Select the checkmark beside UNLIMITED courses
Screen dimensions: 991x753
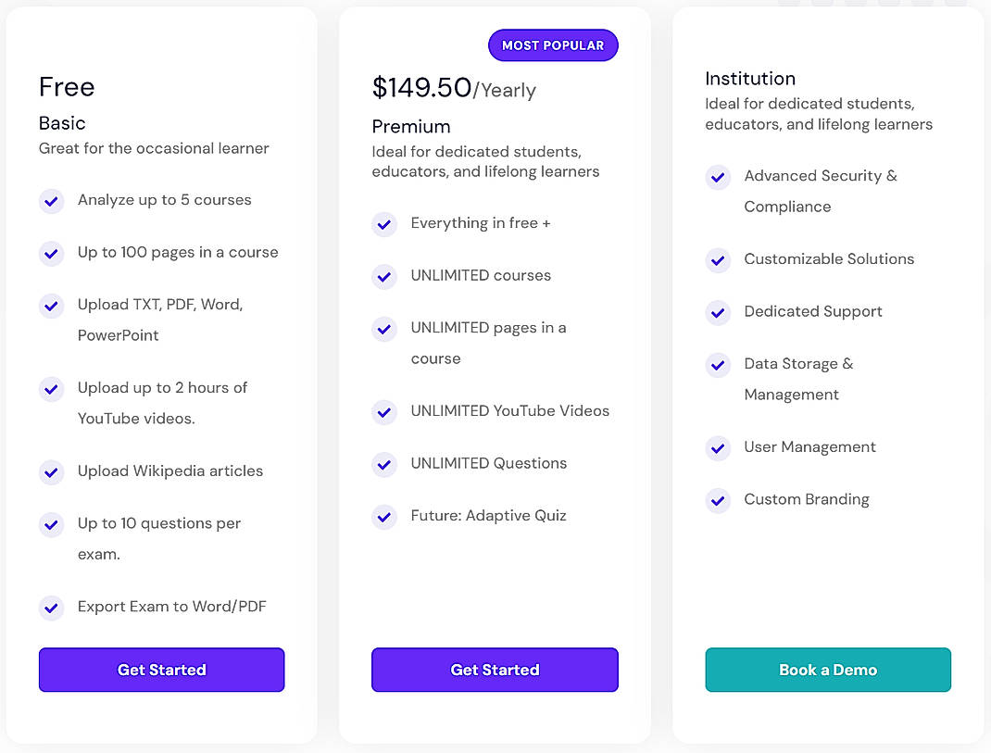[x=384, y=276]
